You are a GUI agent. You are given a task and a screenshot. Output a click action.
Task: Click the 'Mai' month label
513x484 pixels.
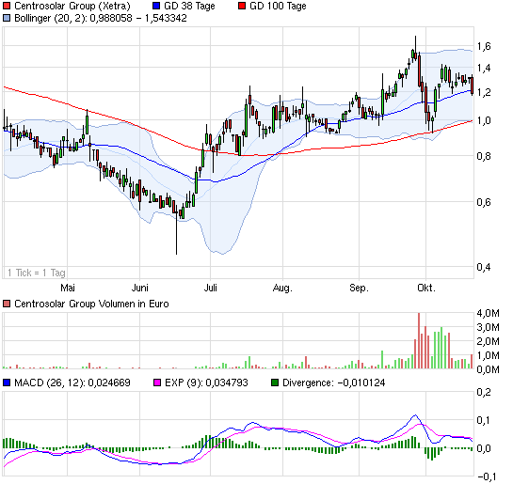click(68, 288)
